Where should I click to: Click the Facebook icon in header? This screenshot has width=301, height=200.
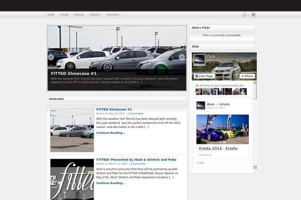coord(253,15)
